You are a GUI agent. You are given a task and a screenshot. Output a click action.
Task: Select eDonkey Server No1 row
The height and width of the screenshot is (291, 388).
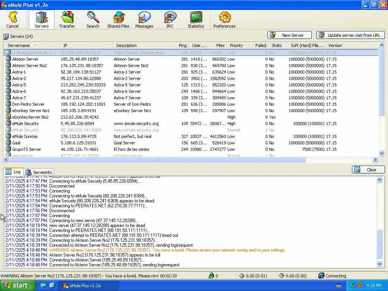tap(191, 111)
